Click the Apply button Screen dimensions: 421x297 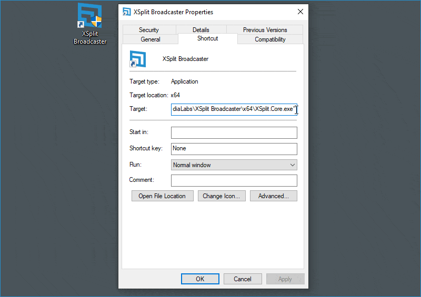point(285,279)
